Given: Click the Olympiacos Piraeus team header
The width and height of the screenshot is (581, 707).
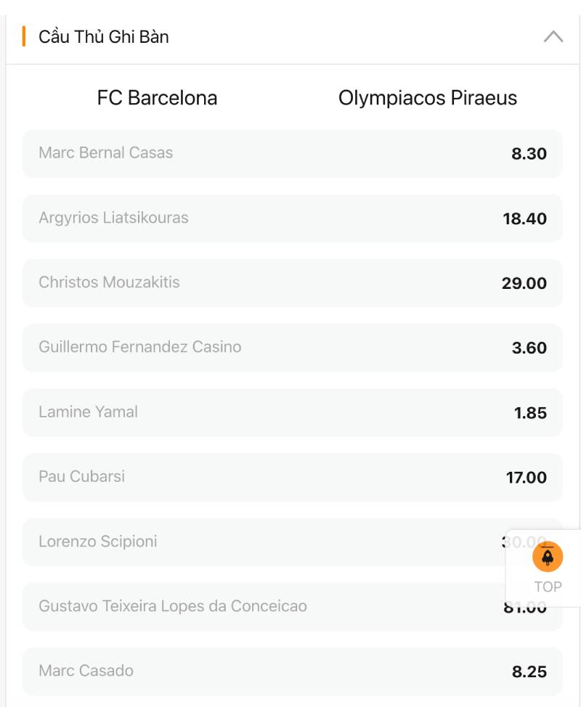Looking at the screenshot, I should coord(428,98).
